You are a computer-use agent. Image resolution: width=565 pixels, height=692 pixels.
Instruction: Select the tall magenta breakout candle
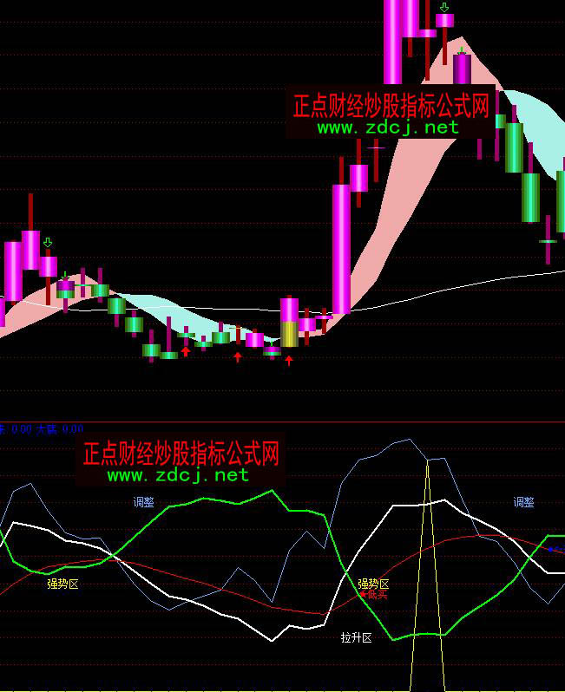(341, 248)
